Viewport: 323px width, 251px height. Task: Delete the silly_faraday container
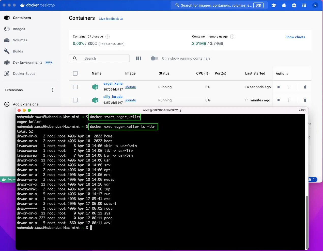(305, 100)
